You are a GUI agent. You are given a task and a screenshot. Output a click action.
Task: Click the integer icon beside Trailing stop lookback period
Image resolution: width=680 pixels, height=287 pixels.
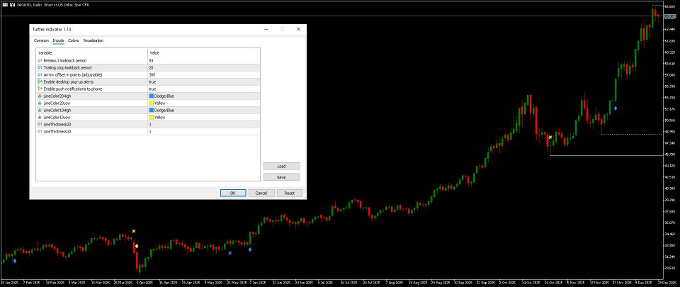40,67
